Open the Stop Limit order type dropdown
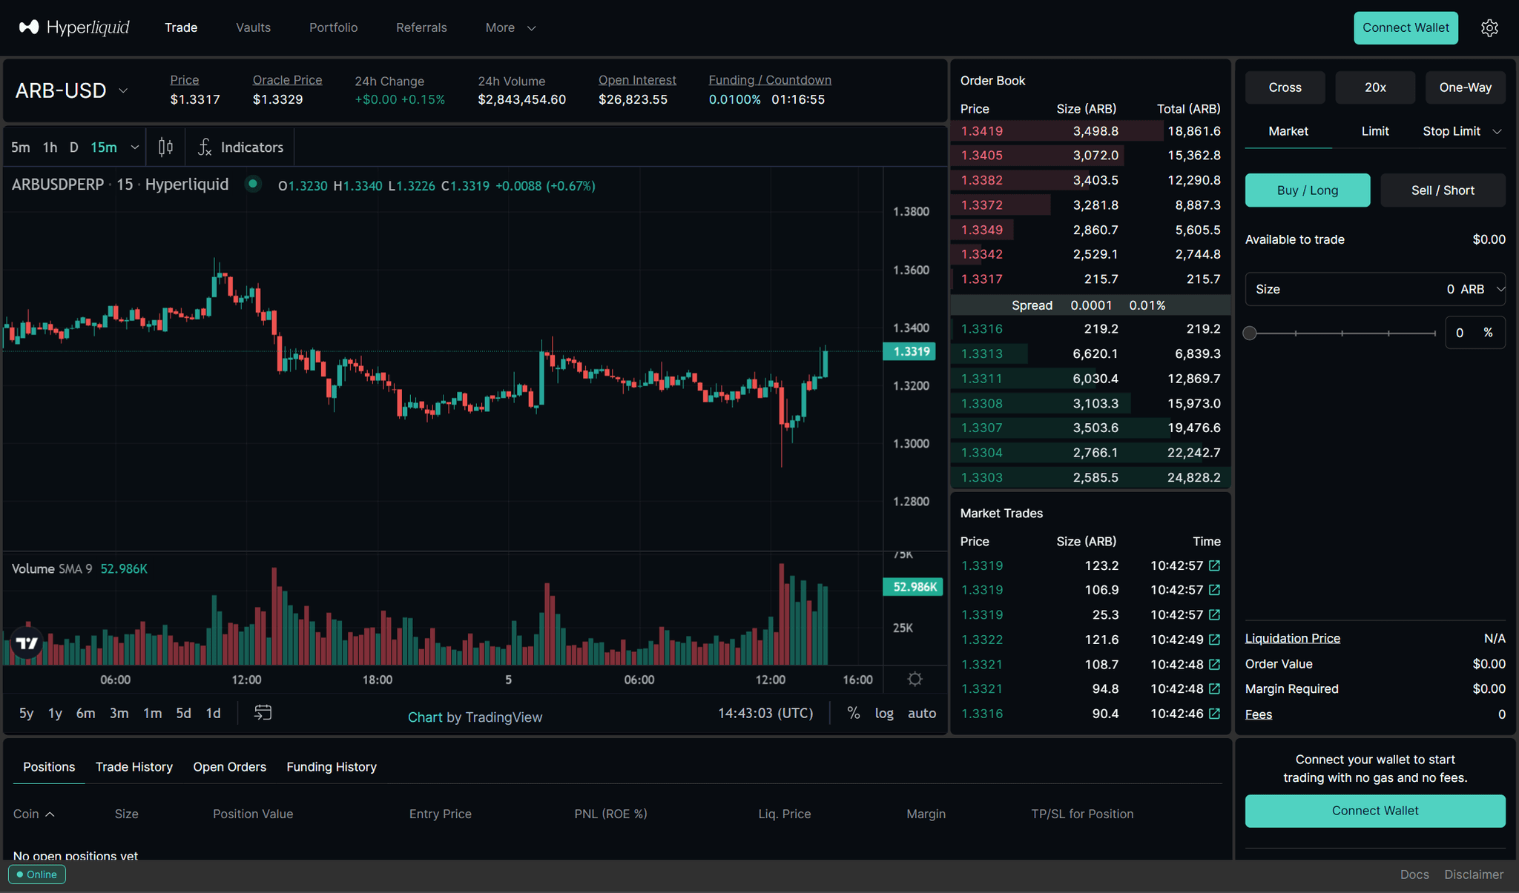 tap(1460, 131)
